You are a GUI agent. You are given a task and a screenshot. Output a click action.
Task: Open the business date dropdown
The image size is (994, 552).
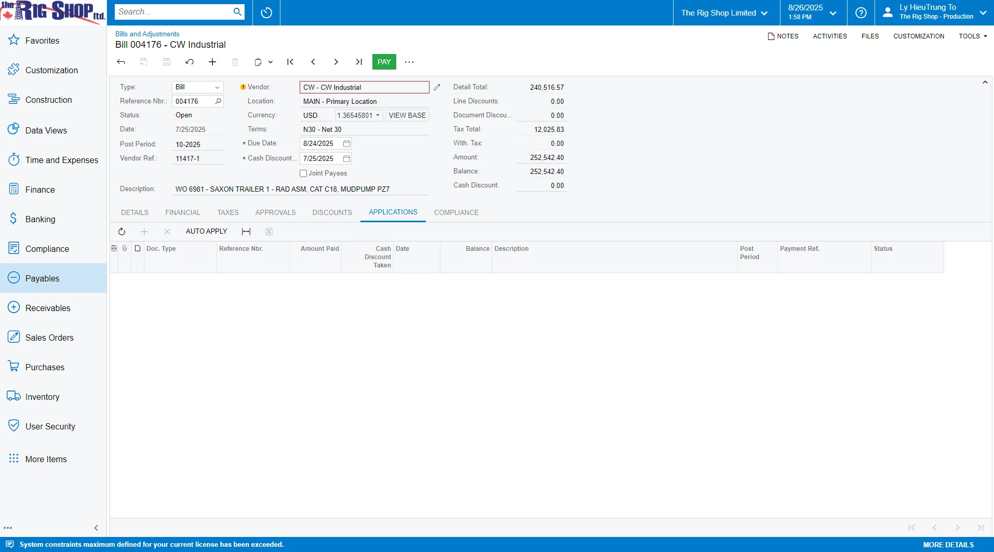813,12
